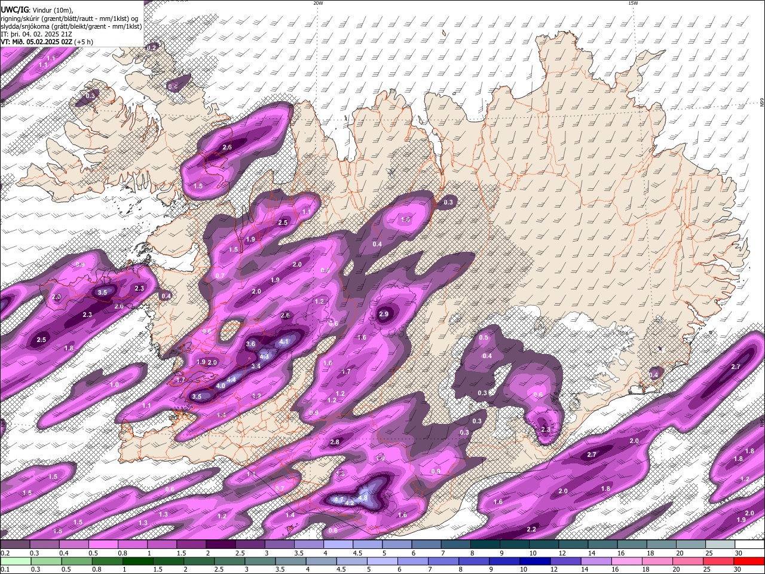
Task: Pick the medium green 0.5 swatch in lower legend row
Action: (76, 561)
